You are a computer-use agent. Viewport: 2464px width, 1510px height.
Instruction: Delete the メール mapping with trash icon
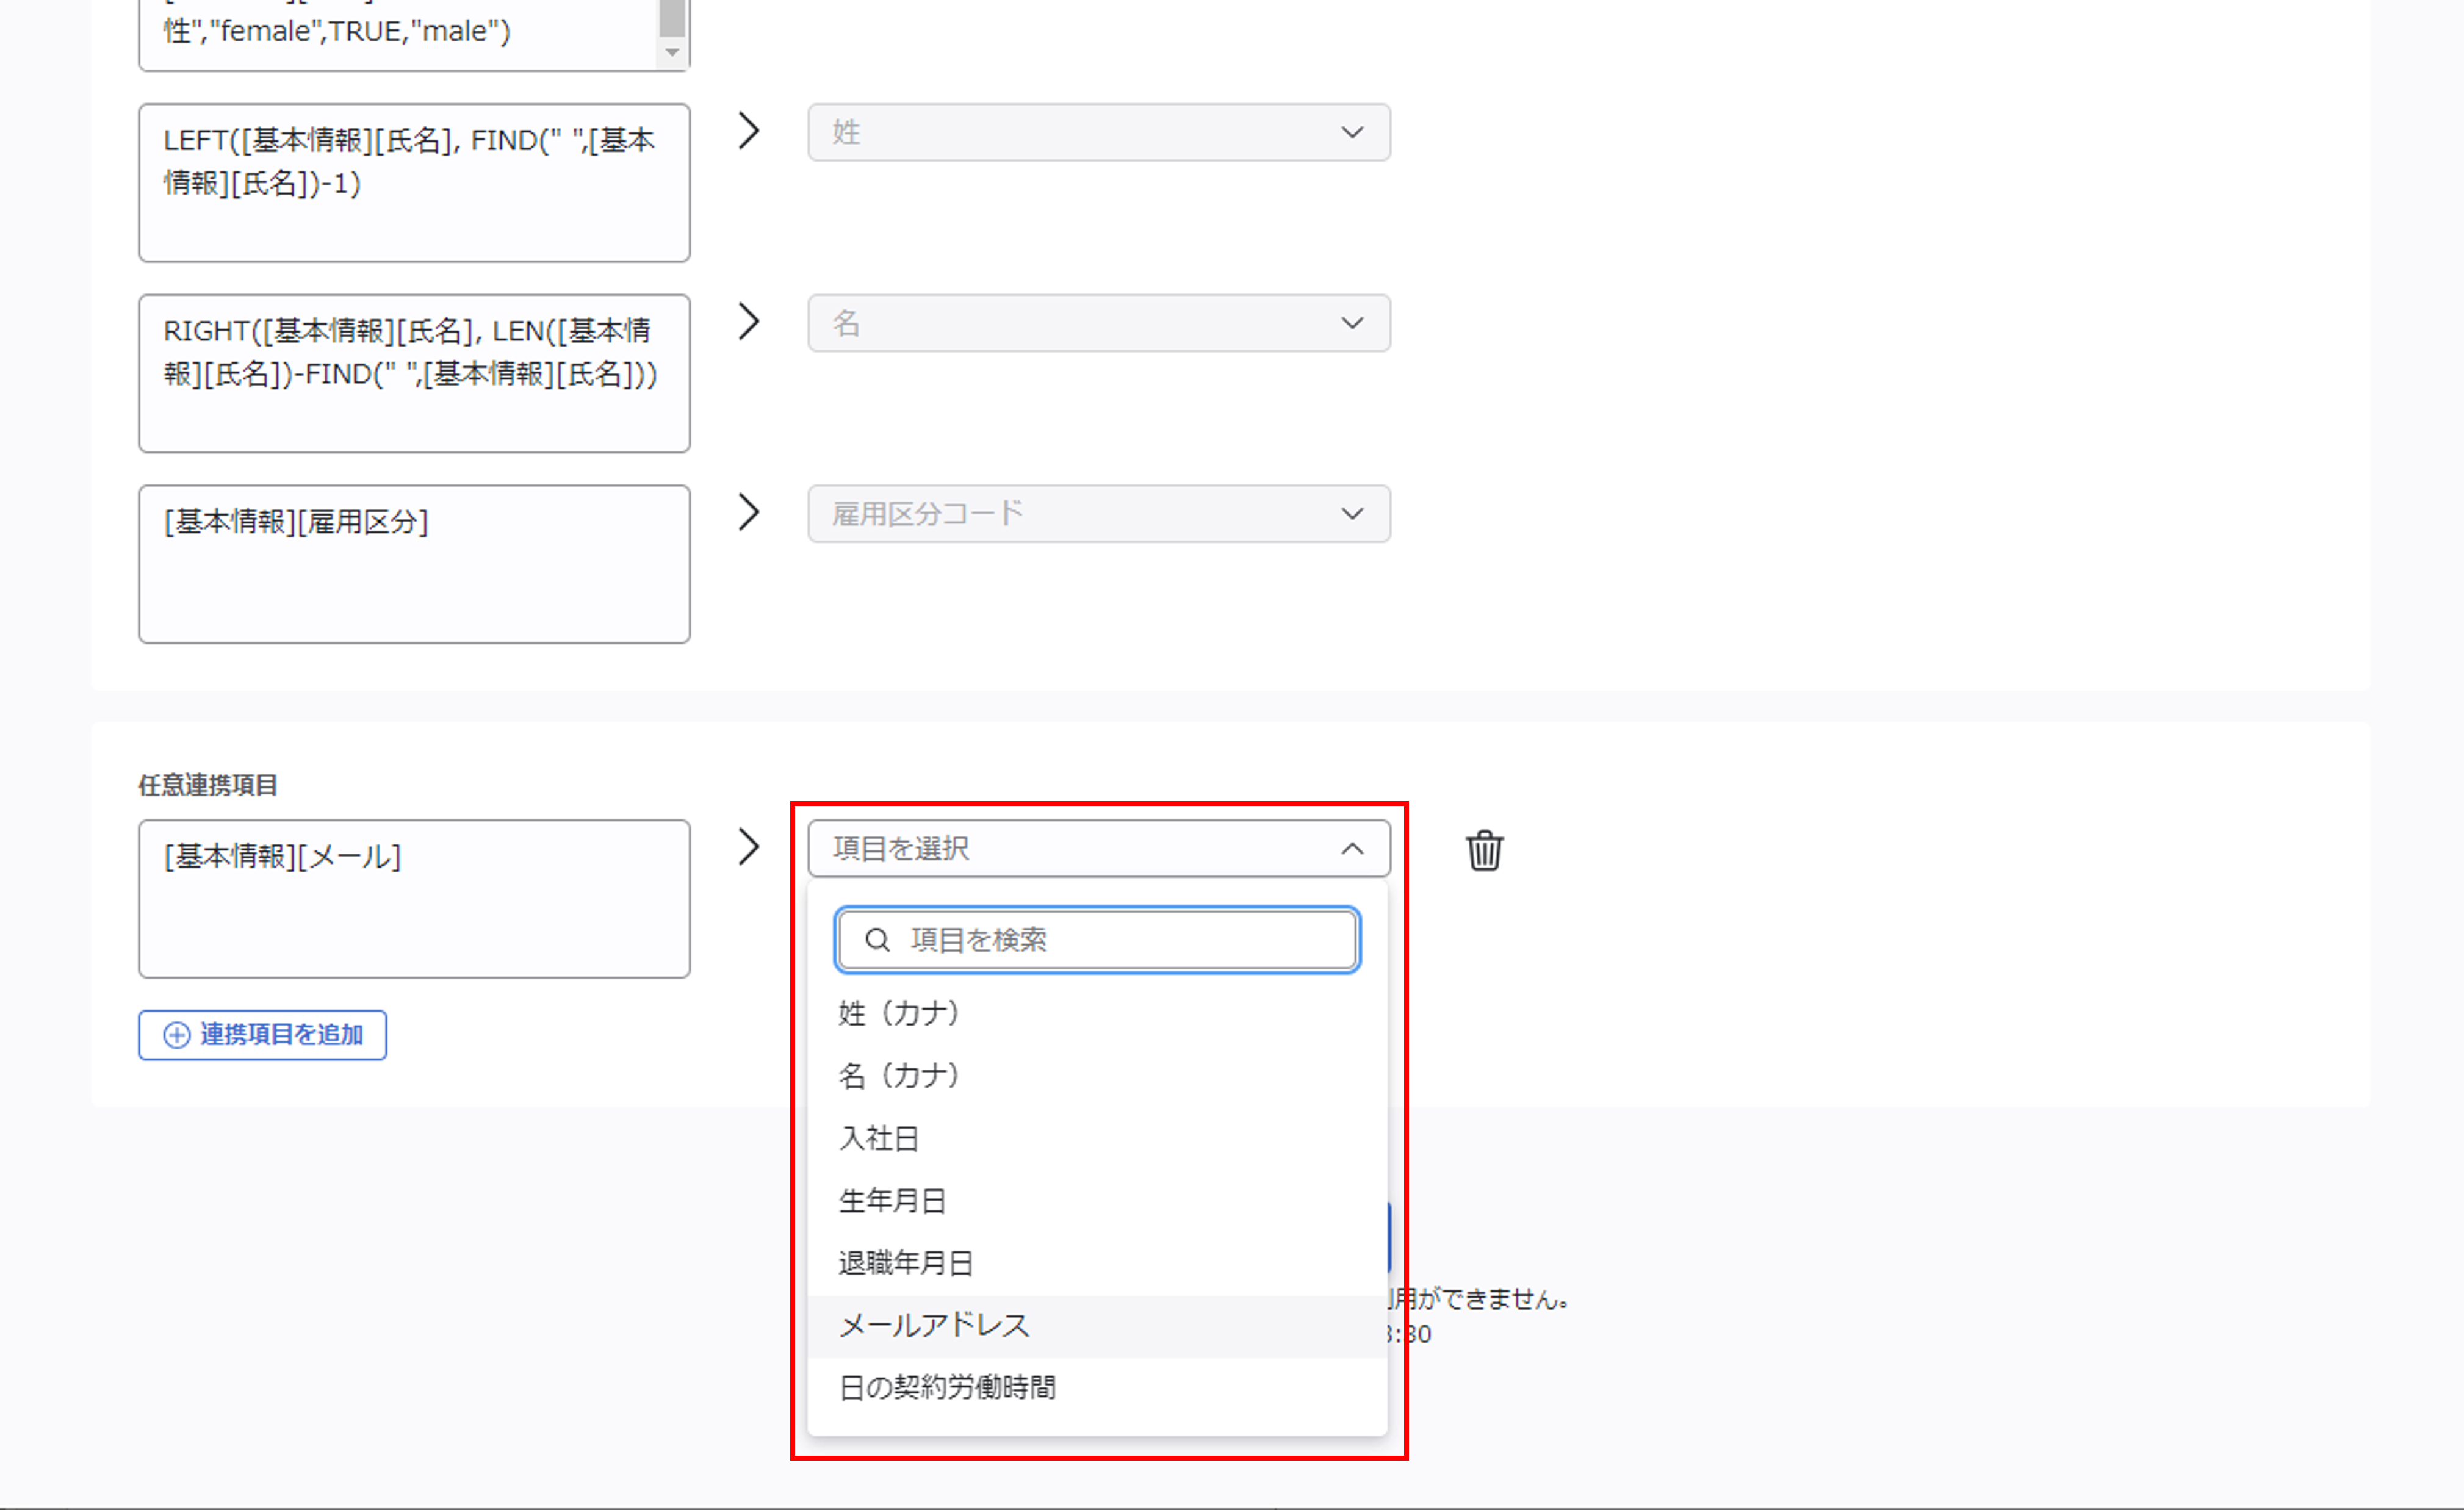1484,850
